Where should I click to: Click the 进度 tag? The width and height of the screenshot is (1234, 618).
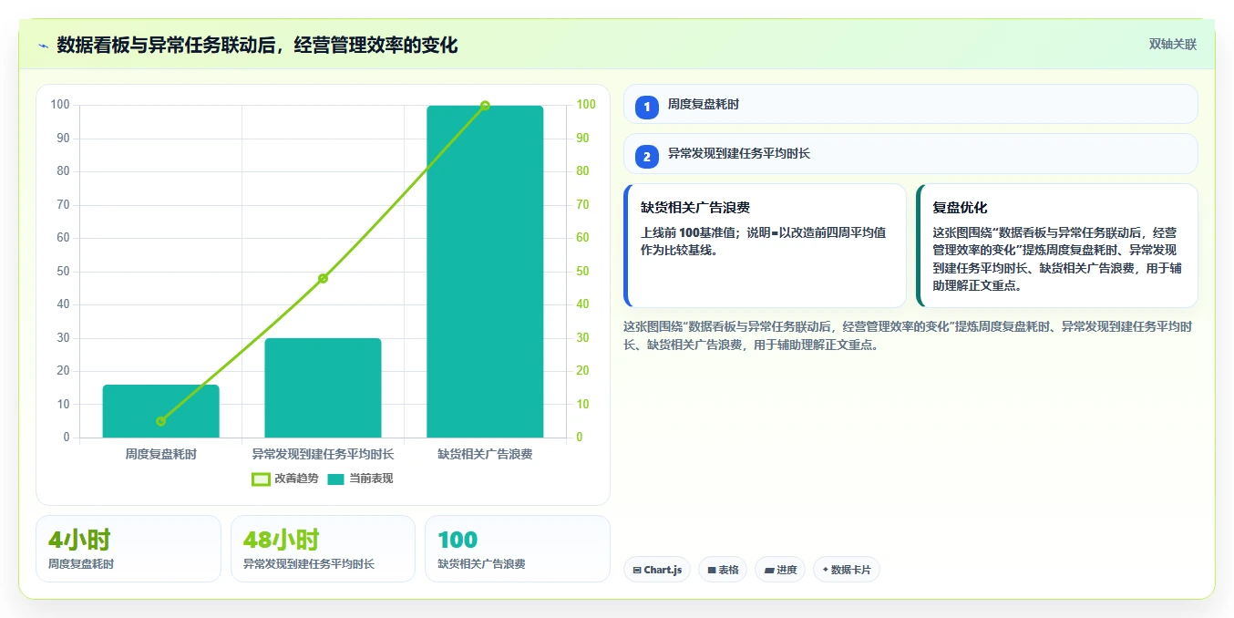tap(780, 570)
